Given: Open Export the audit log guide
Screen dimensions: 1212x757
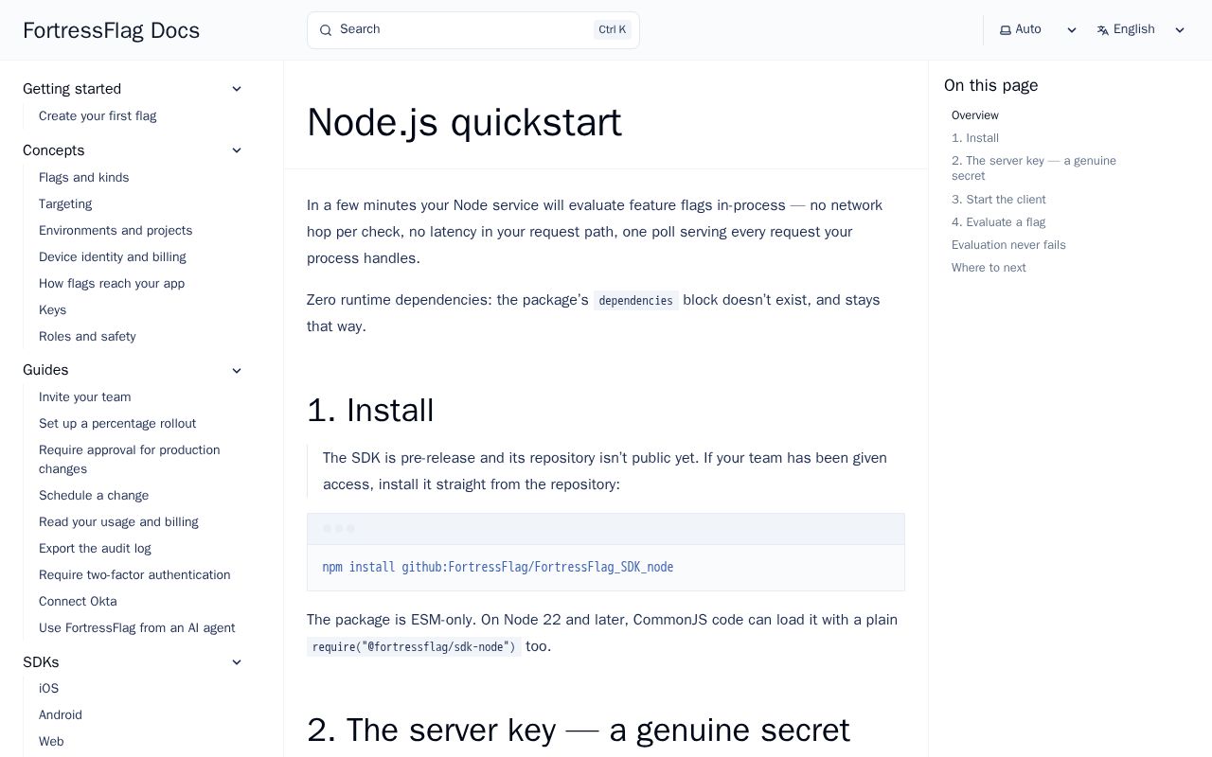Looking at the screenshot, I should pos(95,549).
